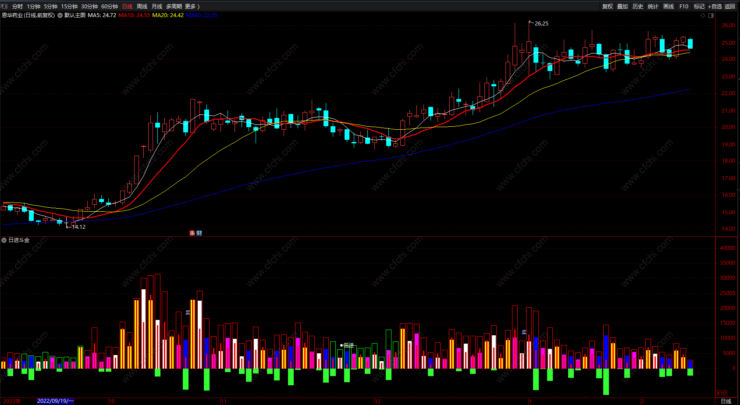Click the 26.00 price axis label
This screenshot has width=740, height=405.
point(729,25)
